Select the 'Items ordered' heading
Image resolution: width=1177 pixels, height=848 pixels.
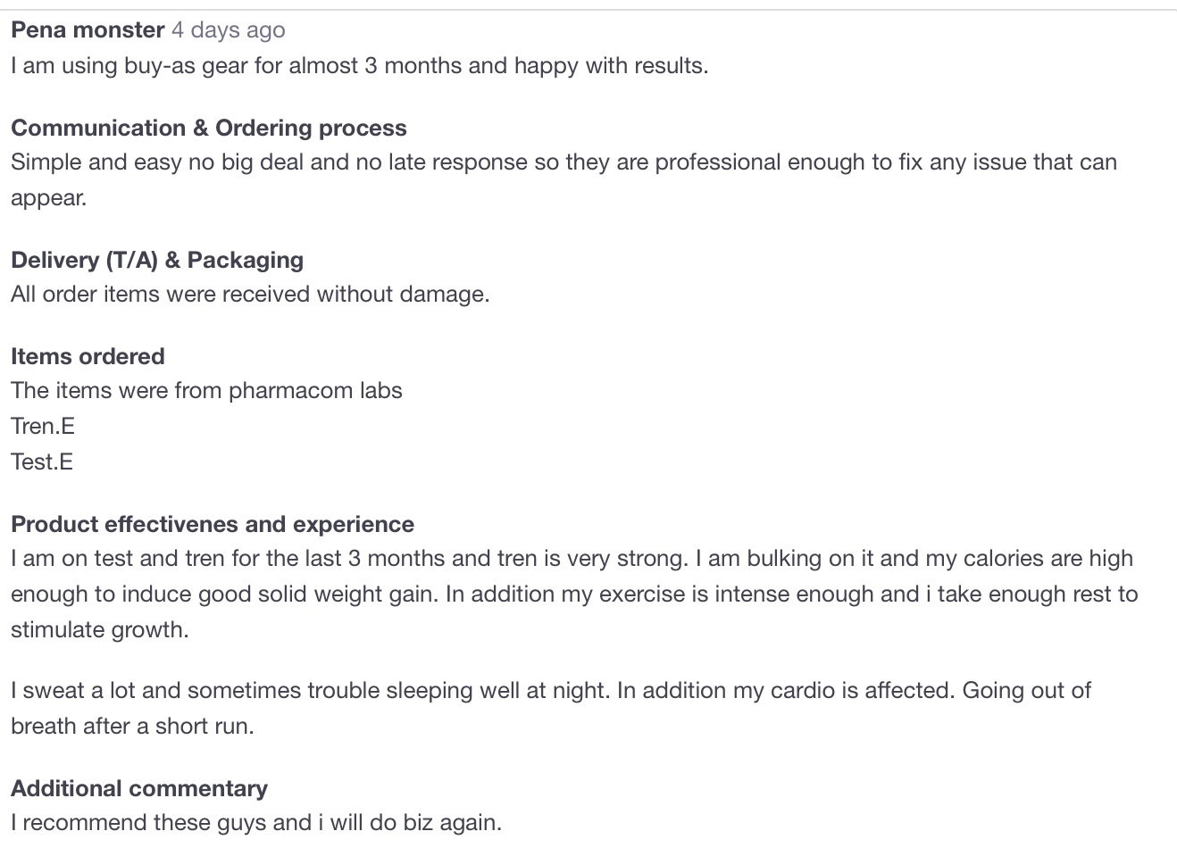(x=88, y=356)
